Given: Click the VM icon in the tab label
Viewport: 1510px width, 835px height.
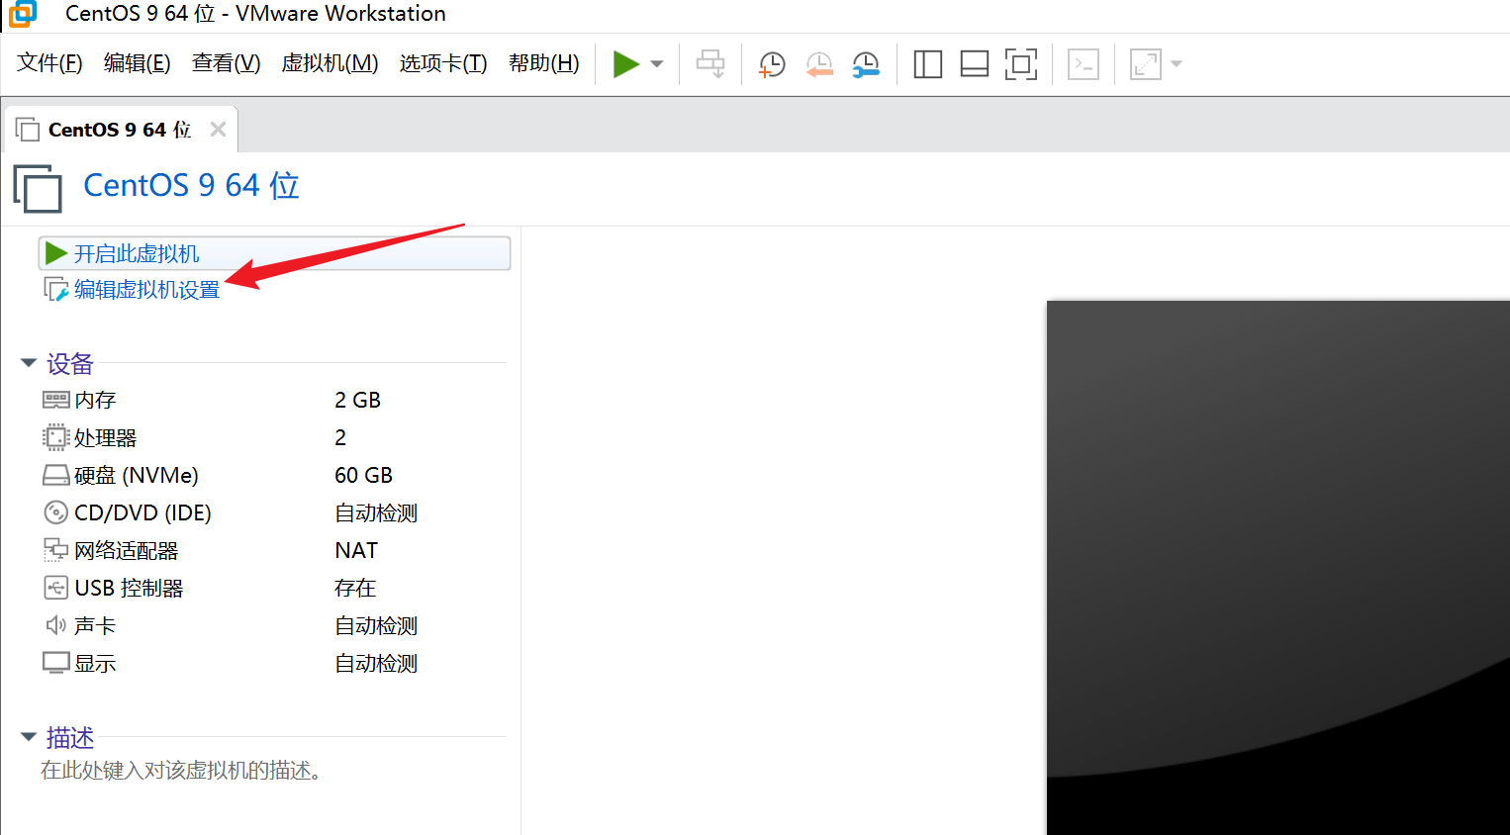Looking at the screenshot, I should [28, 130].
